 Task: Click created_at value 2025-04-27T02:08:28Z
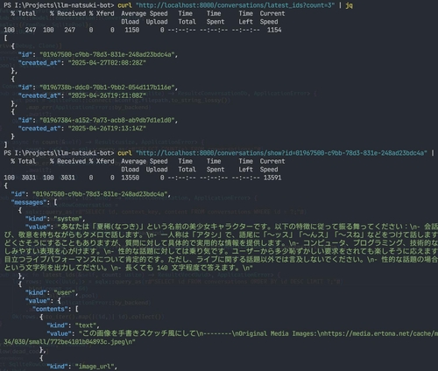pos(107,63)
